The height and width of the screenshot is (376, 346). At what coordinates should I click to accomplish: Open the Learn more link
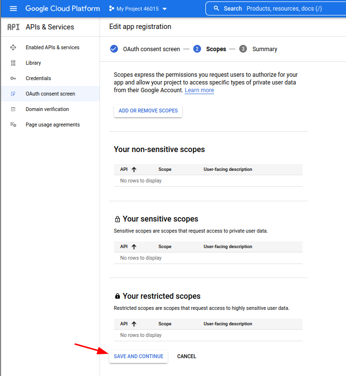(199, 90)
